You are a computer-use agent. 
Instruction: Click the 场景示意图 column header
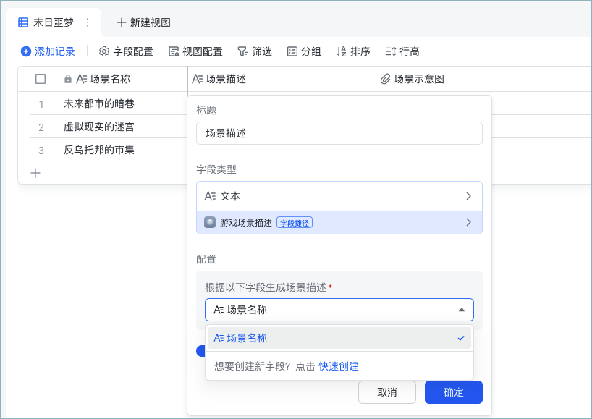[483, 79]
